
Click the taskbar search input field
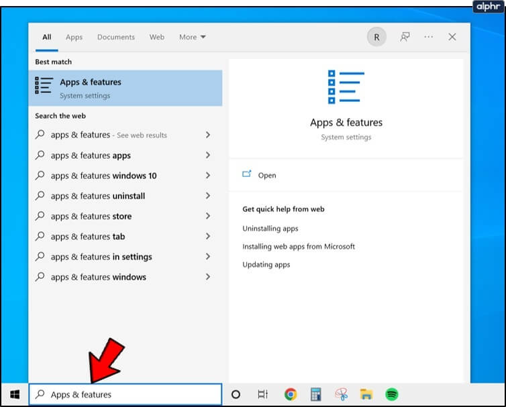(x=125, y=394)
